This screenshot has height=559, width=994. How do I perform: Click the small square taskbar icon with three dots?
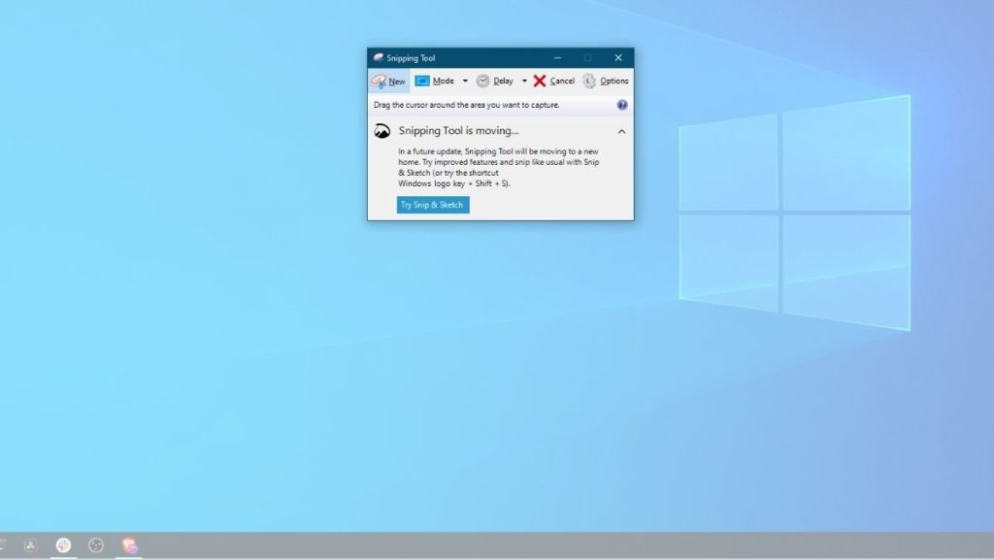click(30, 545)
